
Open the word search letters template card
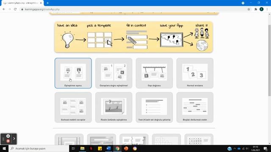[x=199, y=139]
